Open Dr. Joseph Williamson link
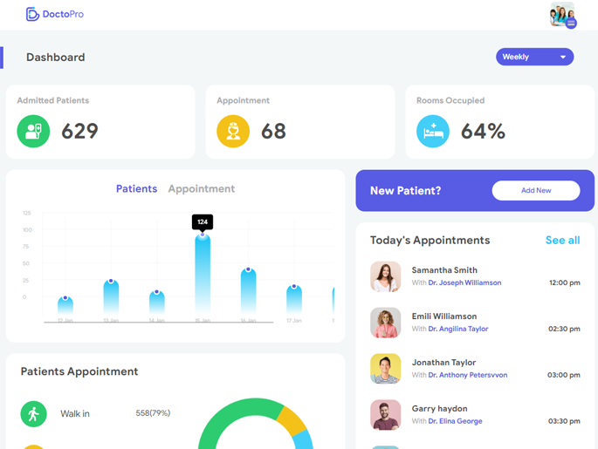 (x=464, y=282)
